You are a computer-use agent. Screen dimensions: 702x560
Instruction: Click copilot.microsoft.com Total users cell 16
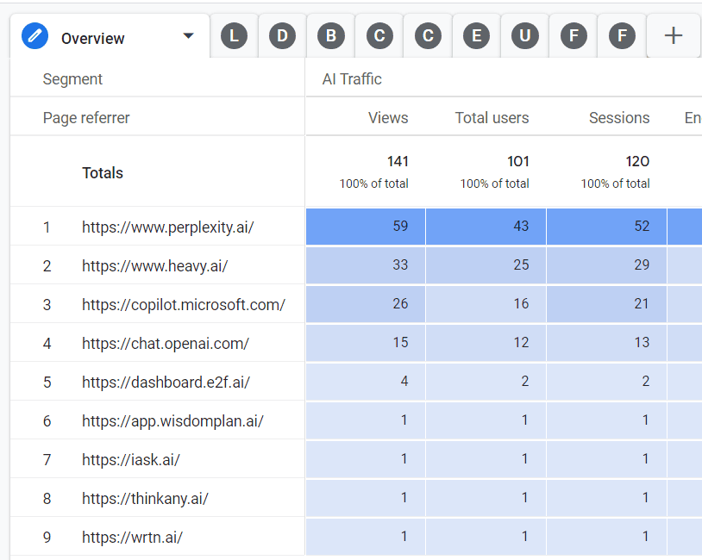point(486,304)
